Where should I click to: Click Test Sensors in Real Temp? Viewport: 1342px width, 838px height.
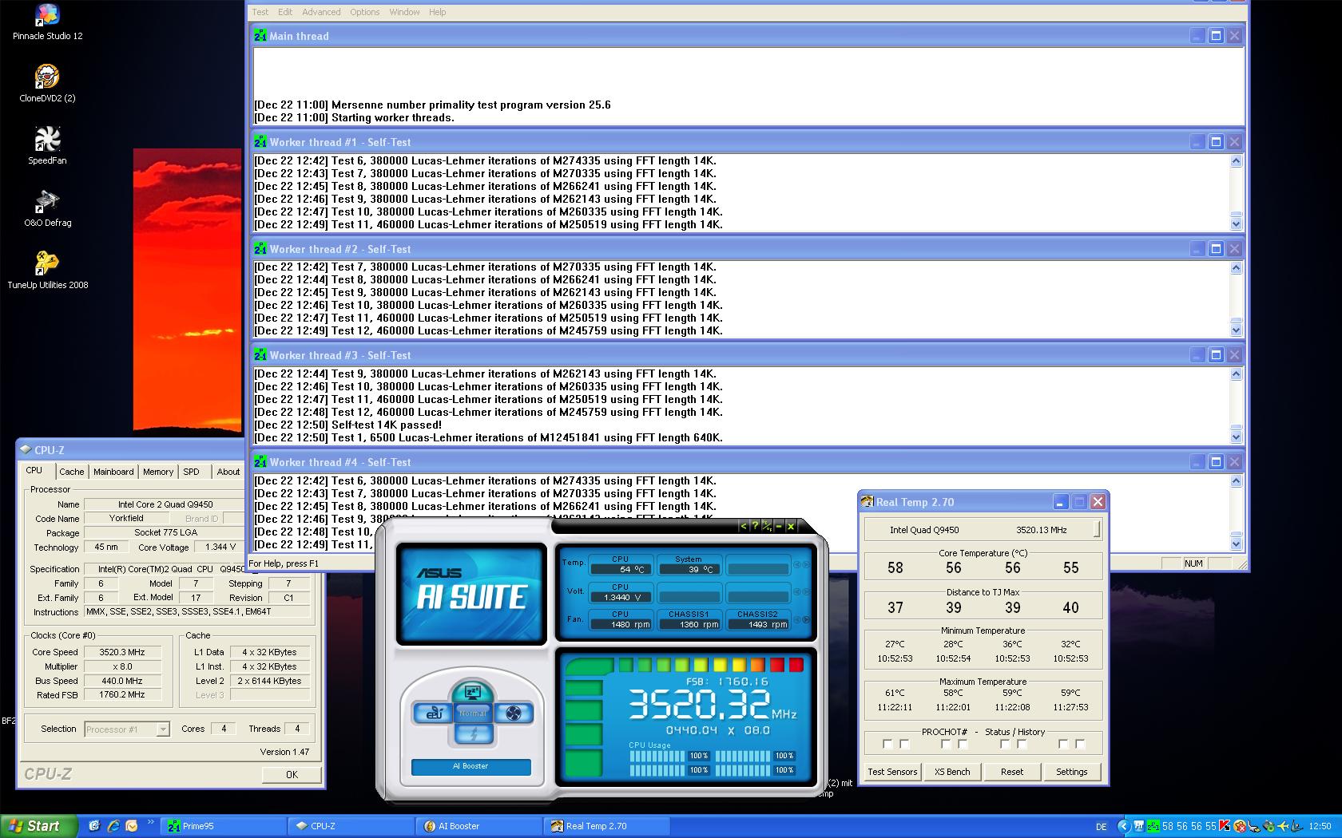pyautogui.click(x=892, y=772)
